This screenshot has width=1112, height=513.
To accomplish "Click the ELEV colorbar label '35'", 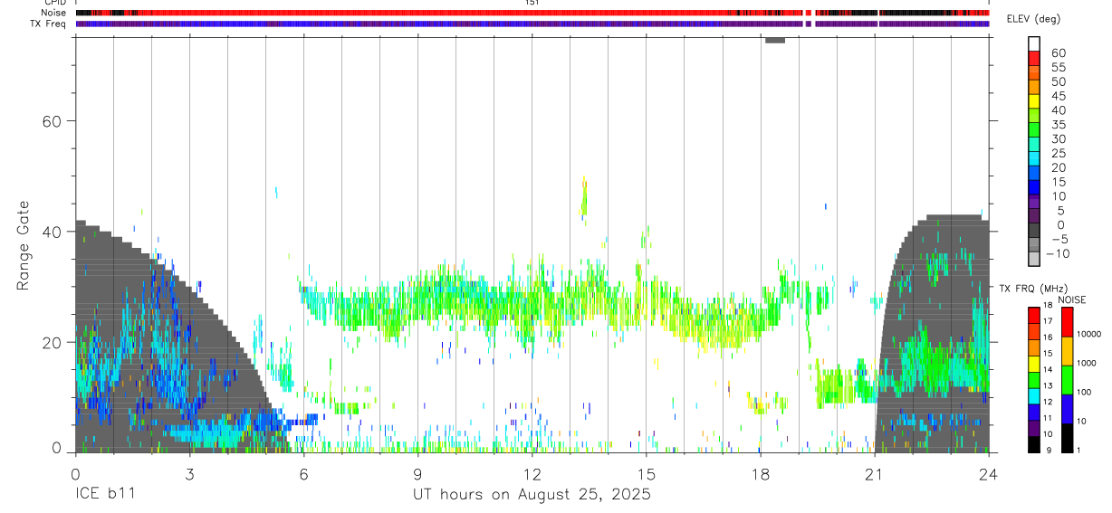I will pyautogui.click(x=1058, y=125).
